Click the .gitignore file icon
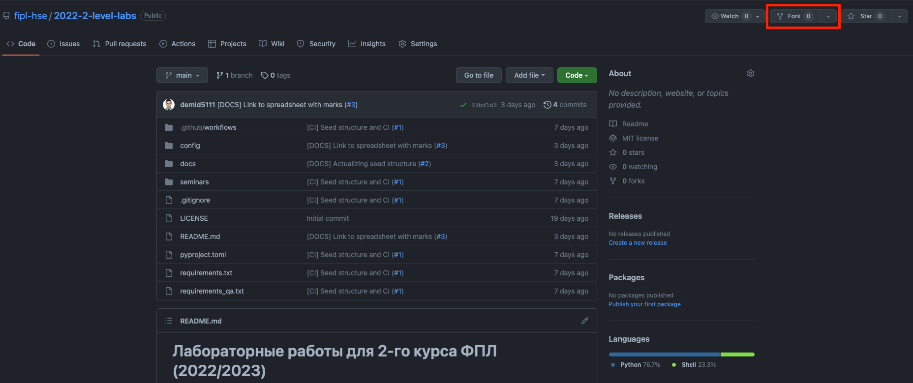The width and height of the screenshot is (913, 383). tap(169, 200)
